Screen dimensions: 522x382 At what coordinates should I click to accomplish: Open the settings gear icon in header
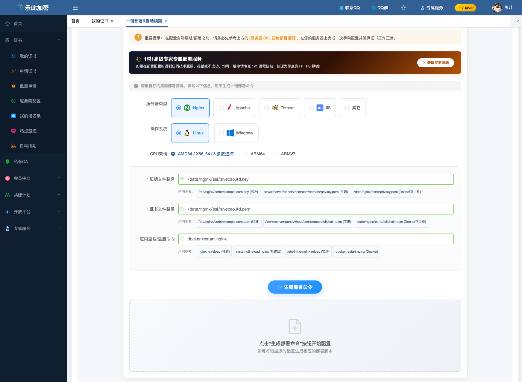(x=403, y=8)
